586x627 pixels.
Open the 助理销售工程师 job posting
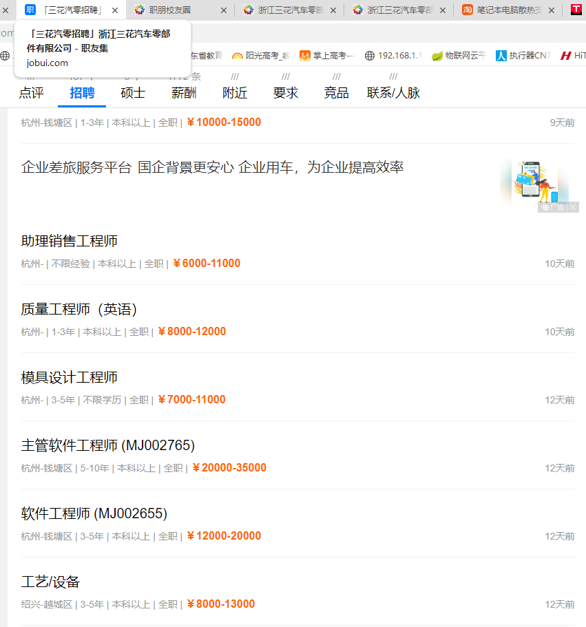[70, 241]
